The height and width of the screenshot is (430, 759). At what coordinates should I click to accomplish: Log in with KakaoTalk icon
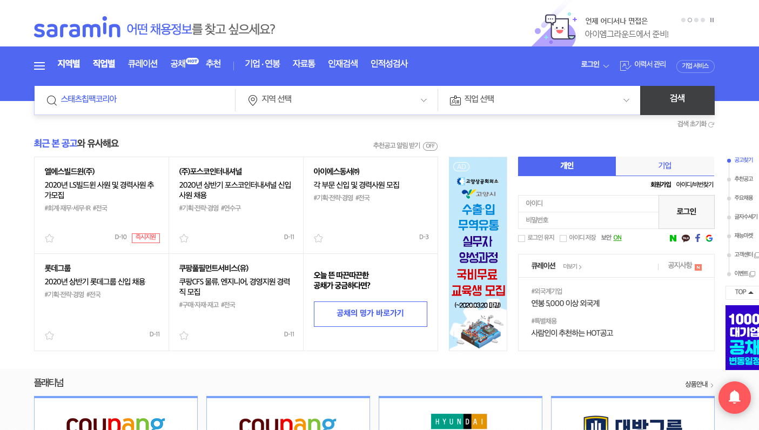click(686, 238)
